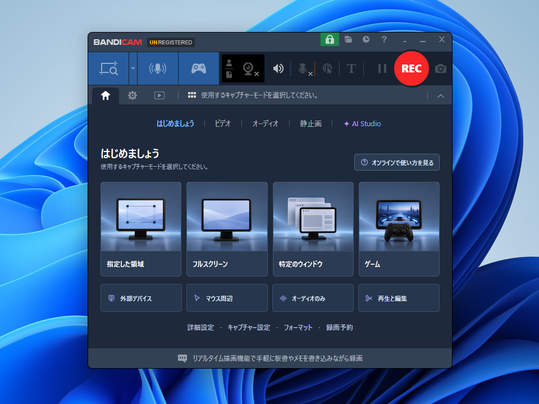This screenshot has width=539, height=404.
Task: Switch to the 静止画 tab
Action: (310, 123)
